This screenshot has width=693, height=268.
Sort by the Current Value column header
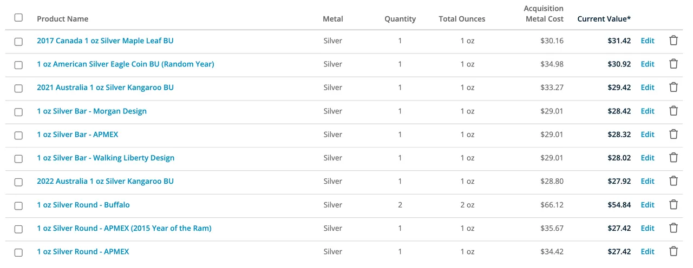(x=604, y=19)
